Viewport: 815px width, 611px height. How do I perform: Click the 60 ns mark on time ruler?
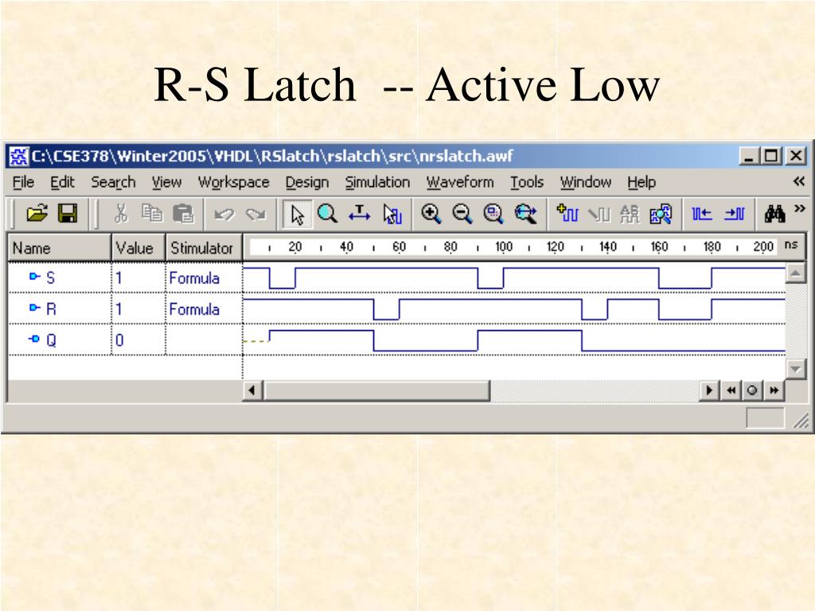coord(400,247)
